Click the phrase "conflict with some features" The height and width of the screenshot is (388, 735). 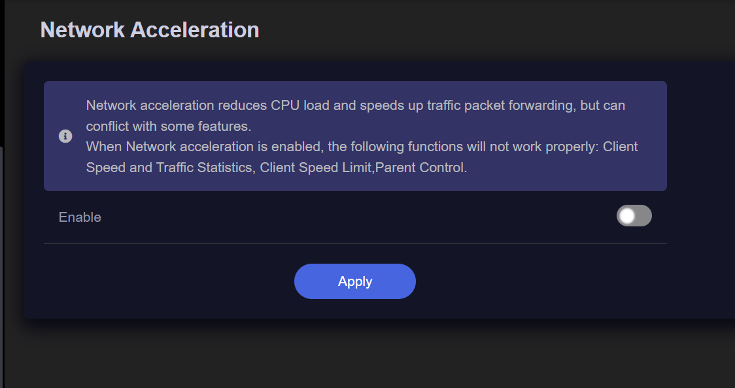click(x=168, y=126)
